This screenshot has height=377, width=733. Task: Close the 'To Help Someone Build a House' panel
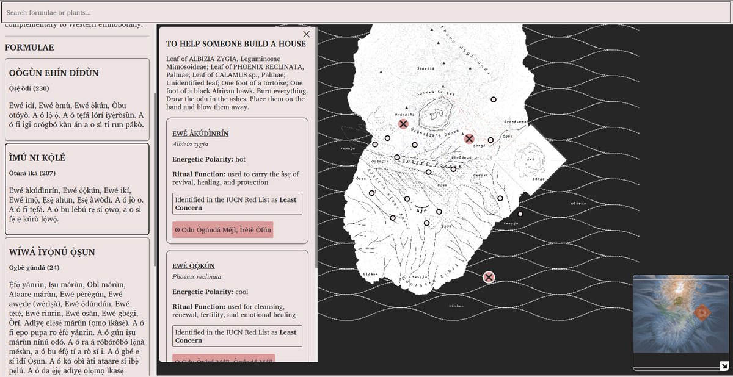coord(307,34)
